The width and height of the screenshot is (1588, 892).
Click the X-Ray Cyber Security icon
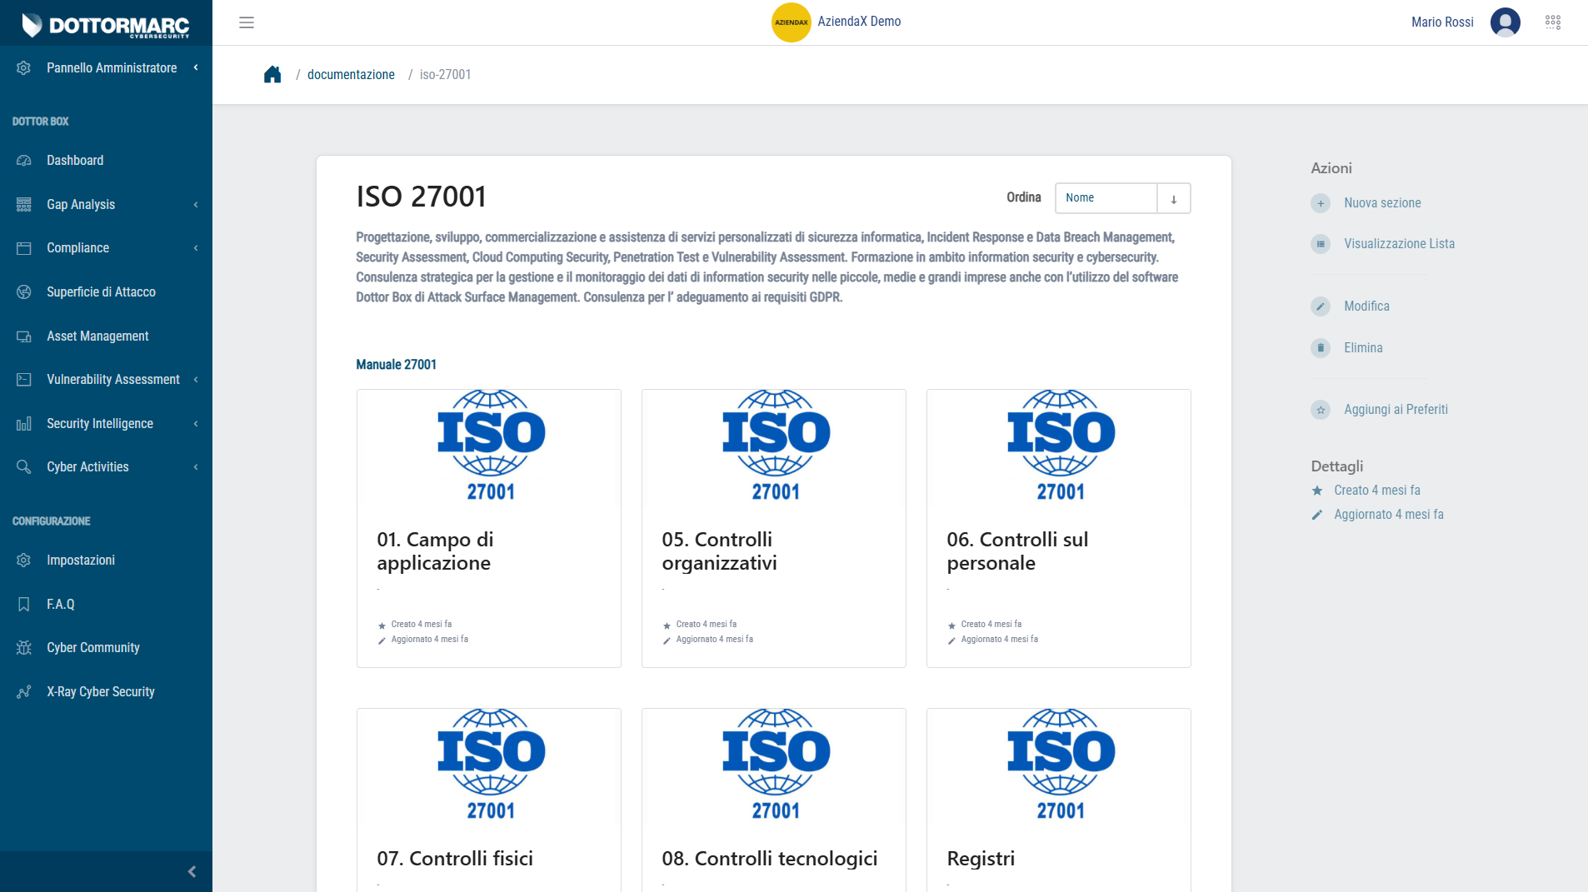coord(24,692)
